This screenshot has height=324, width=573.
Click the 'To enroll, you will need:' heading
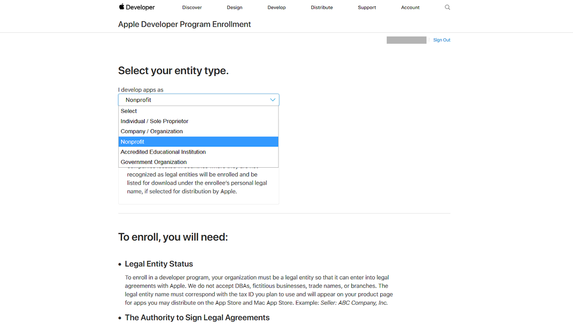[x=173, y=237]
